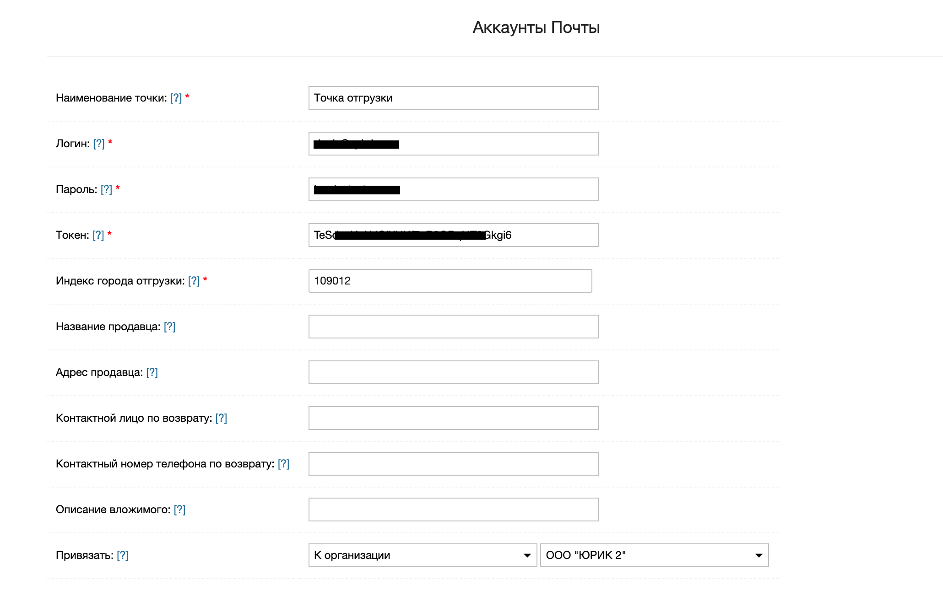Click the [?] hint beside Привязать

122,555
